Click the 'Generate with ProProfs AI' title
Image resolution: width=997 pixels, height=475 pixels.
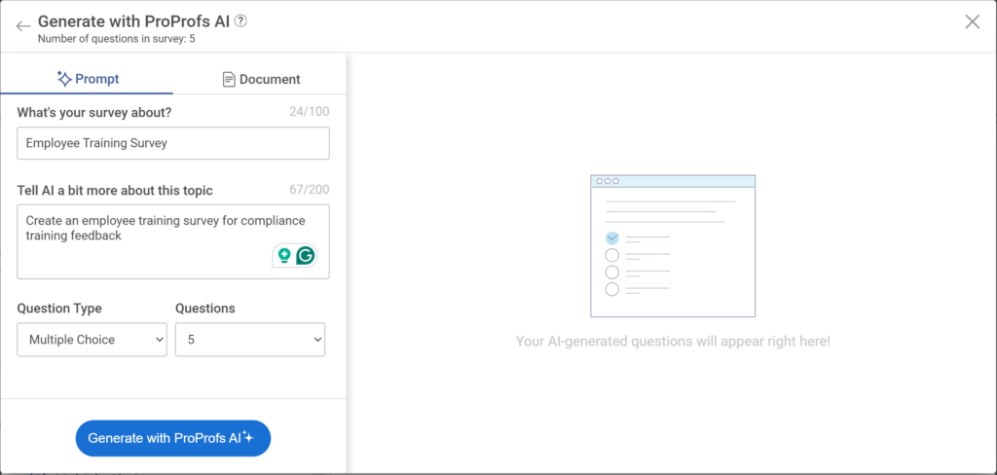(x=133, y=21)
